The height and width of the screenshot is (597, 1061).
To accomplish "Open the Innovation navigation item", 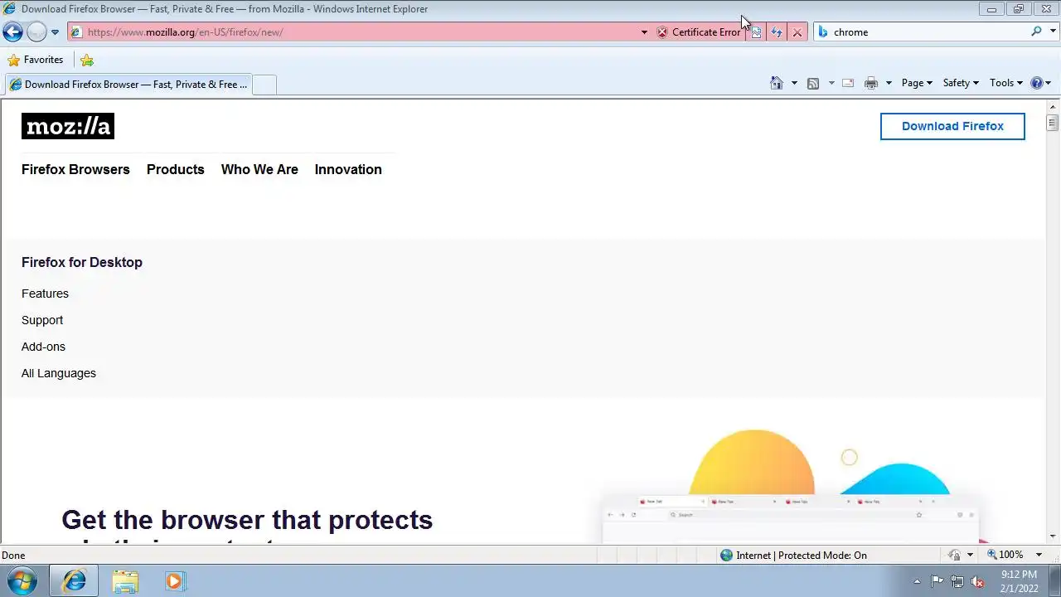I will (348, 169).
